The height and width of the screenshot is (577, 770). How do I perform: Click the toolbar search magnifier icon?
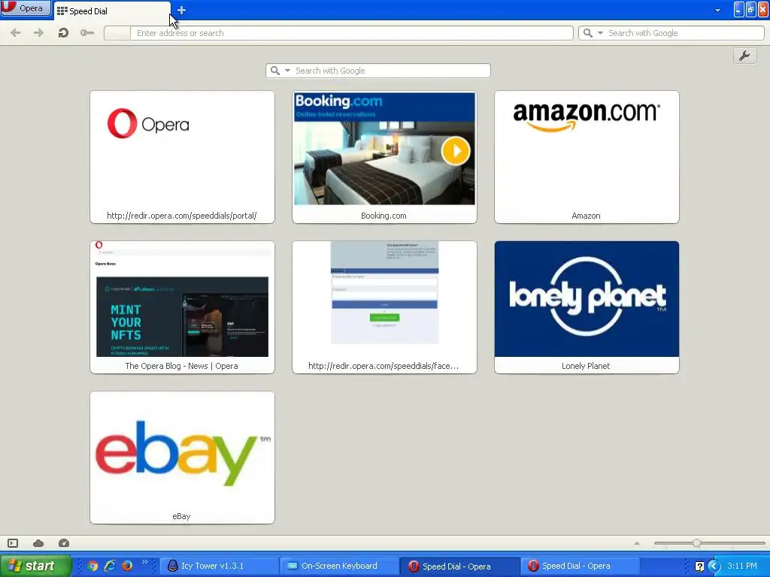[x=587, y=33]
